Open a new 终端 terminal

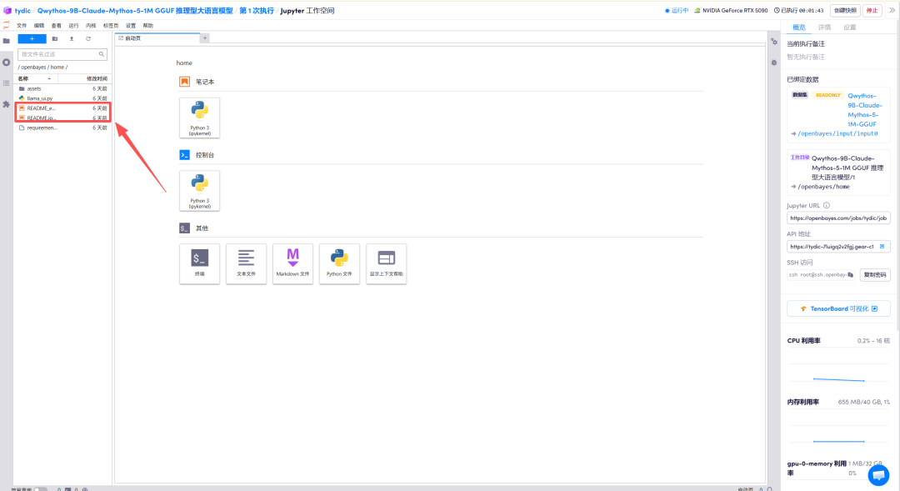coord(200,263)
